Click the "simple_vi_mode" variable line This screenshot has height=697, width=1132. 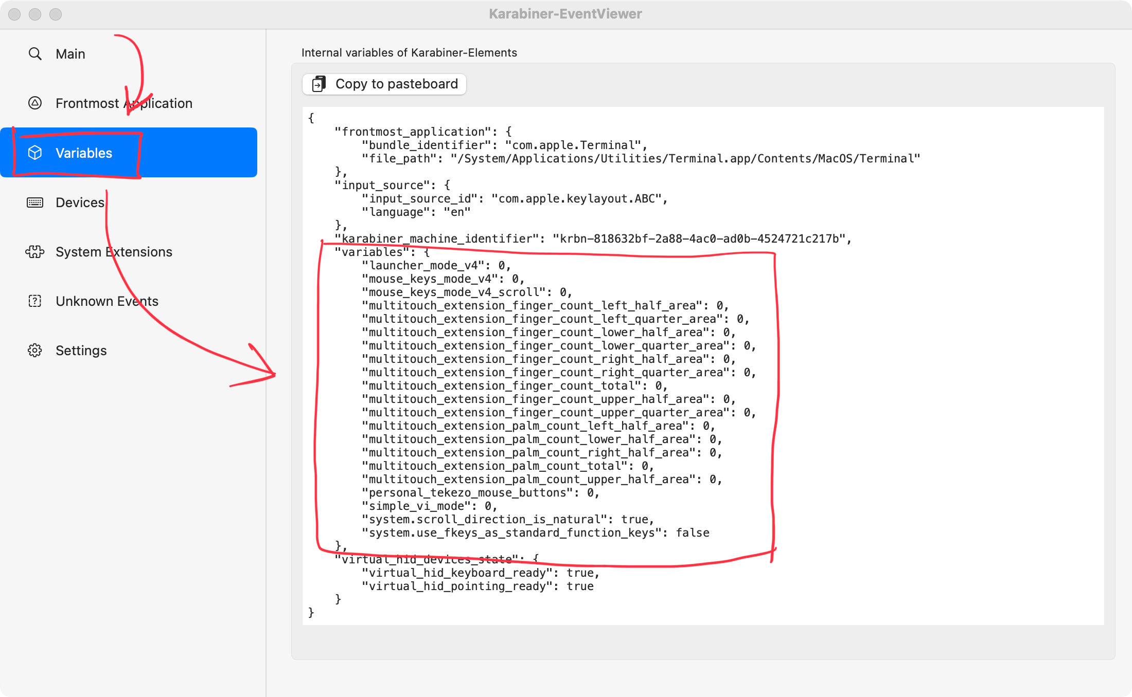[429, 506]
